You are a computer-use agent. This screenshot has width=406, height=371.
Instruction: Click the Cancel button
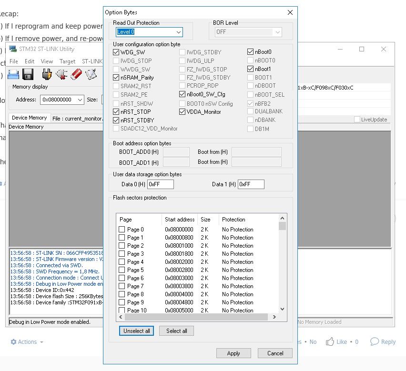click(x=275, y=353)
